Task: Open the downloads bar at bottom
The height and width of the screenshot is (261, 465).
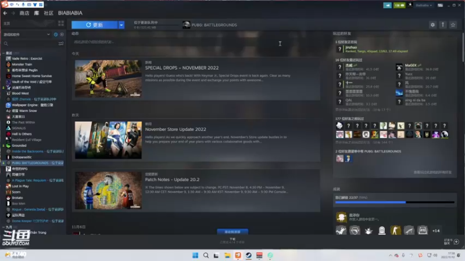Action: tap(233, 240)
